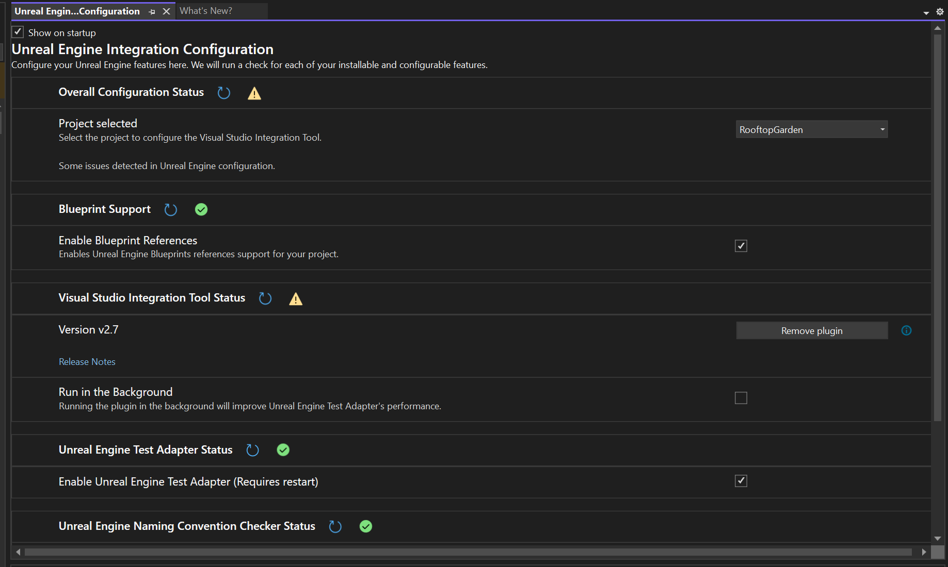Image resolution: width=948 pixels, height=567 pixels.
Task: Click the vertical scrollbar up arrow
Action: point(938,28)
